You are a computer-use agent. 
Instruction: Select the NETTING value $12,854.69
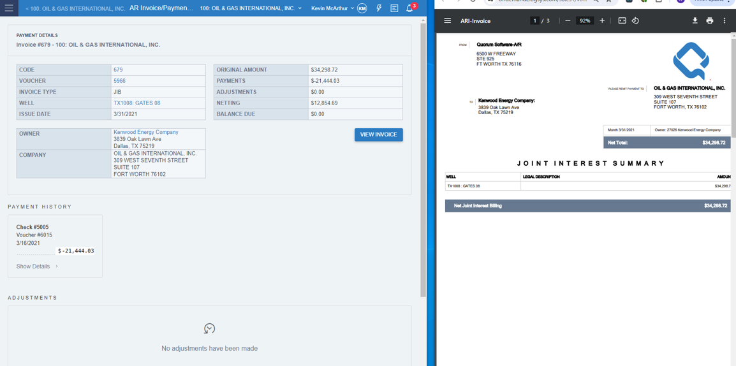coord(325,103)
